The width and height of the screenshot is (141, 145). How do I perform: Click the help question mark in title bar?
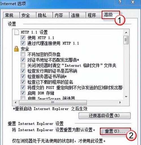[120, 2]
